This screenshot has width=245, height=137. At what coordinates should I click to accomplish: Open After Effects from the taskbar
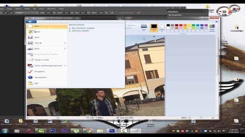tap(64, 131)
